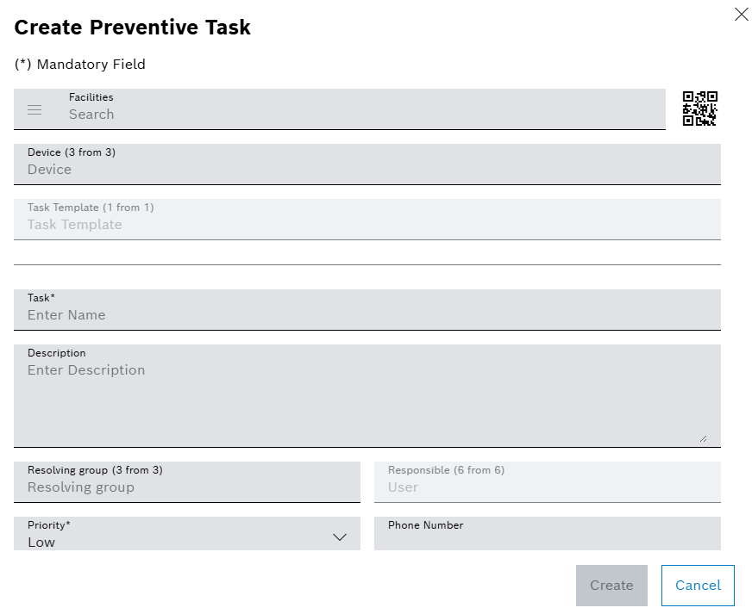Expand the Device selection list
The image size is (752, 614).
click(367, 164)
